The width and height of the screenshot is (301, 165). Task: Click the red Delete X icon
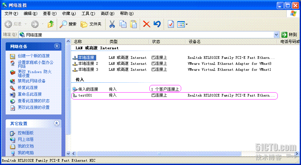coord(146,24)
